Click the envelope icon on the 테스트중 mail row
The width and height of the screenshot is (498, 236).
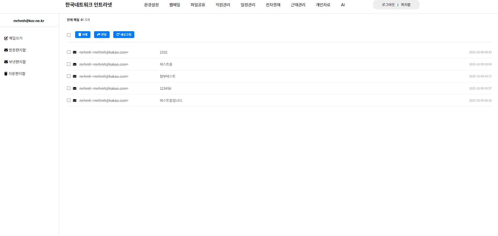pos(75,64)
